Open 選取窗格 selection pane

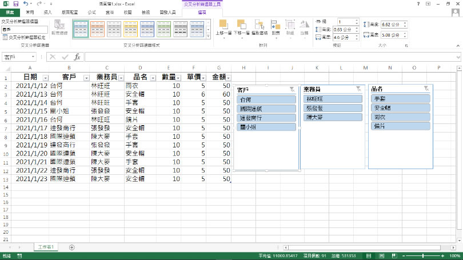click(260, 27)
